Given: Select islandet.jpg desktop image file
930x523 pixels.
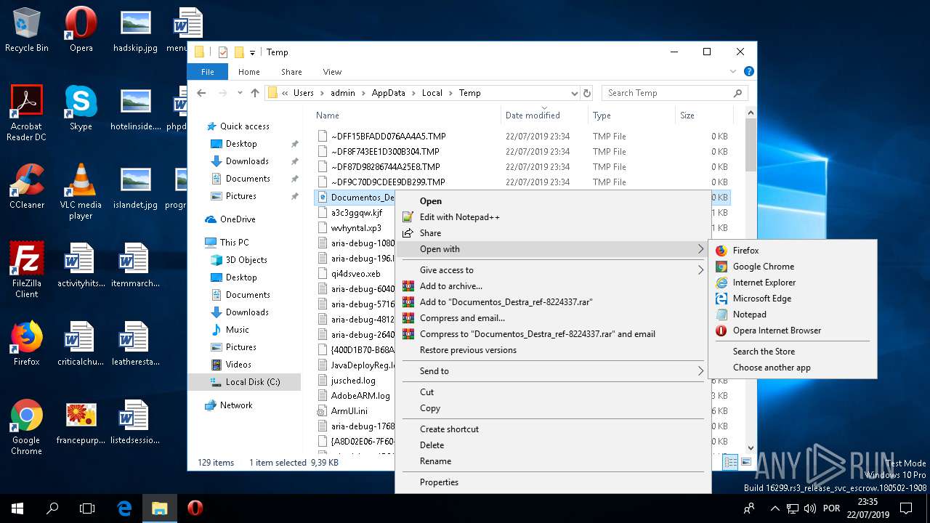Looking at the screenshot, I should (x=136, y=187).
